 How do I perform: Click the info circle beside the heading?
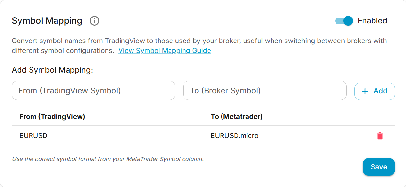94,21
